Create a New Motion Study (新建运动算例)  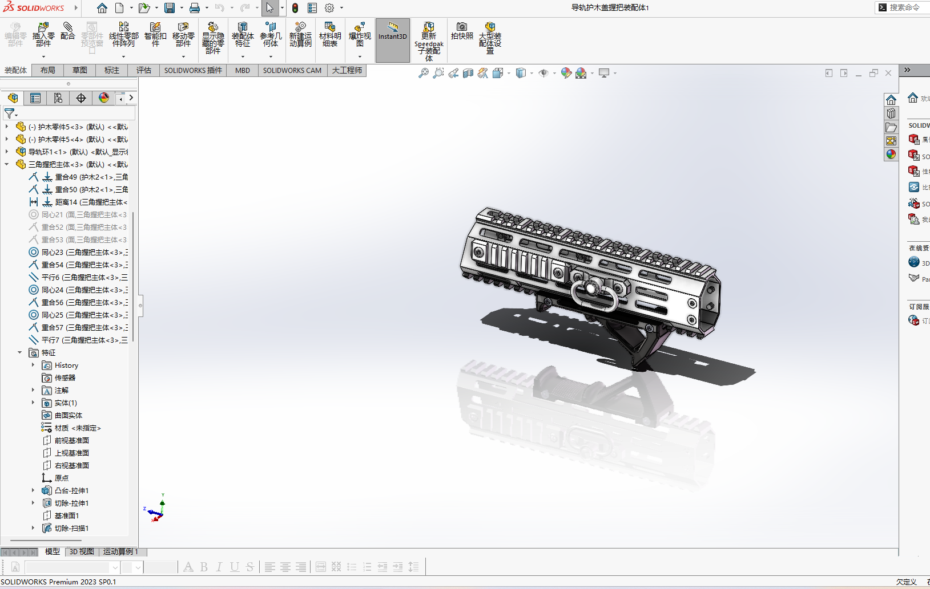coord(300,35)
